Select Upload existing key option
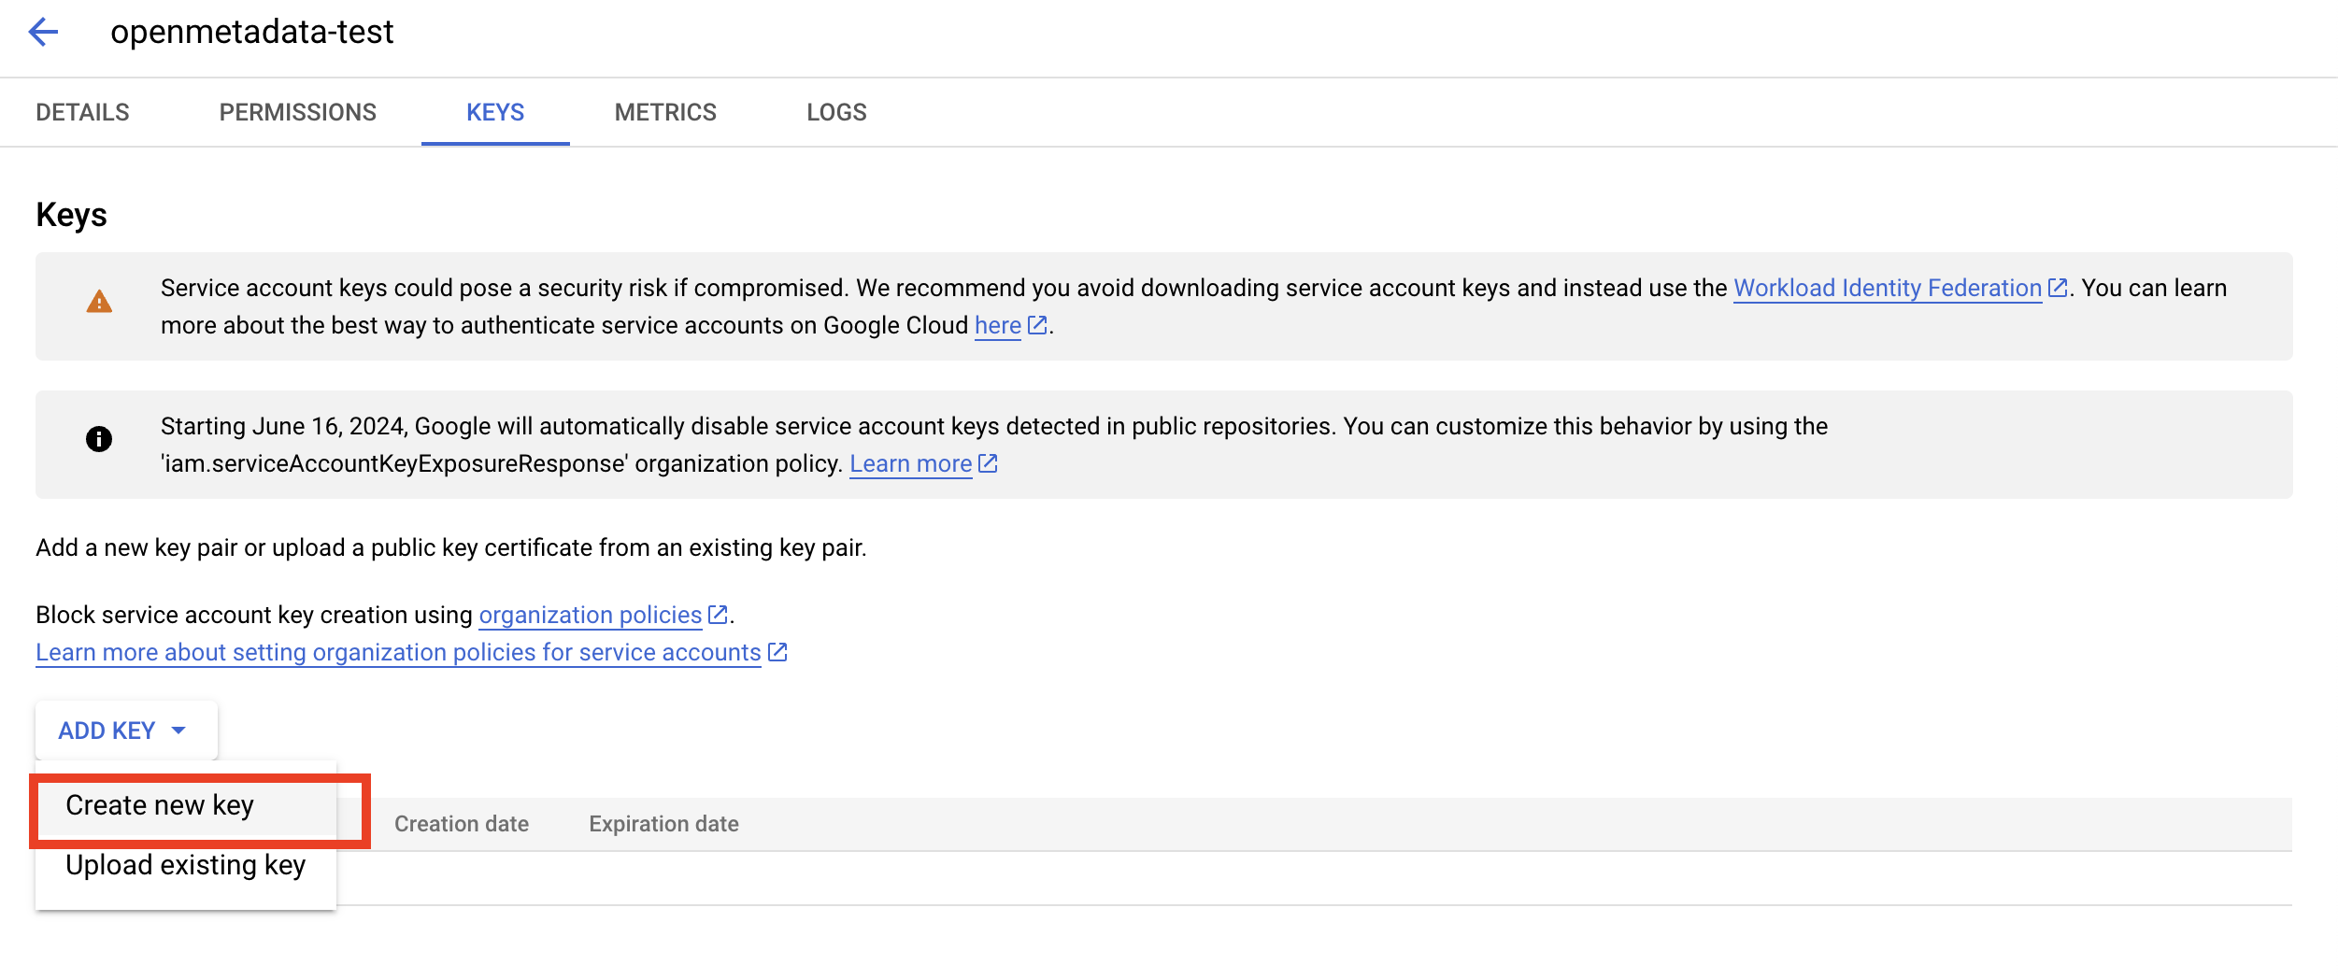This screenshot has width=2338, height=979. click(185, 865)
